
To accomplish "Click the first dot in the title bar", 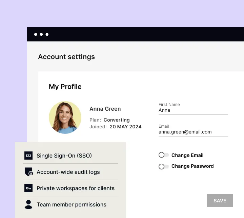I will (36, 34).
